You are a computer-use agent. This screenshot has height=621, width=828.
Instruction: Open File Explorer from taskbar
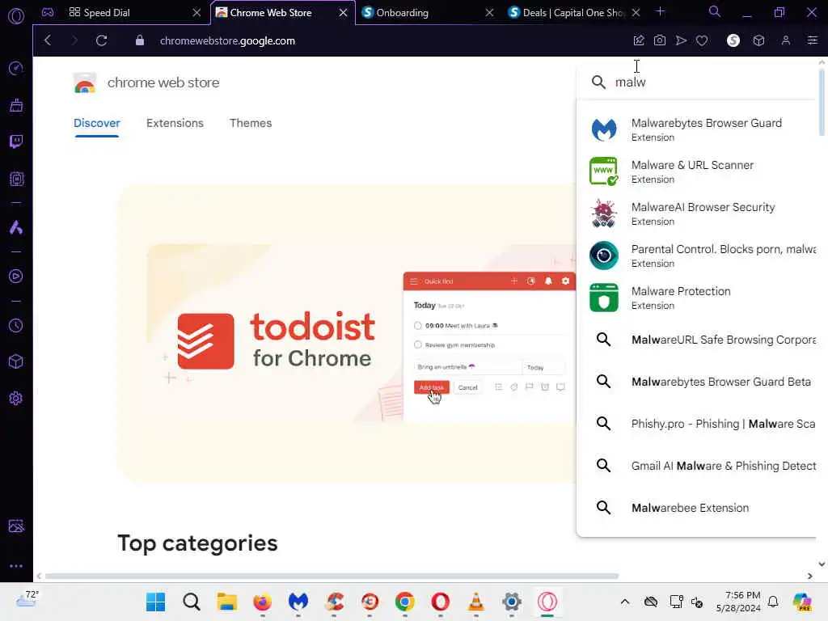tap(227, 602)
